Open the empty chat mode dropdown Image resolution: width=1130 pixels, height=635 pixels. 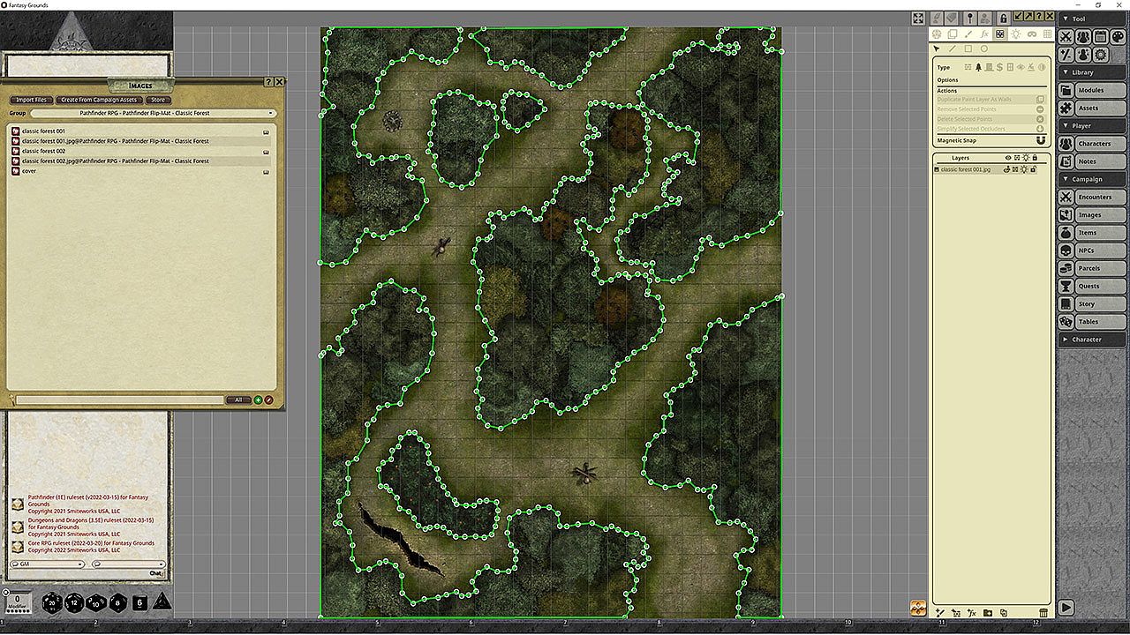pyautogui.click(x=128, y=564)
